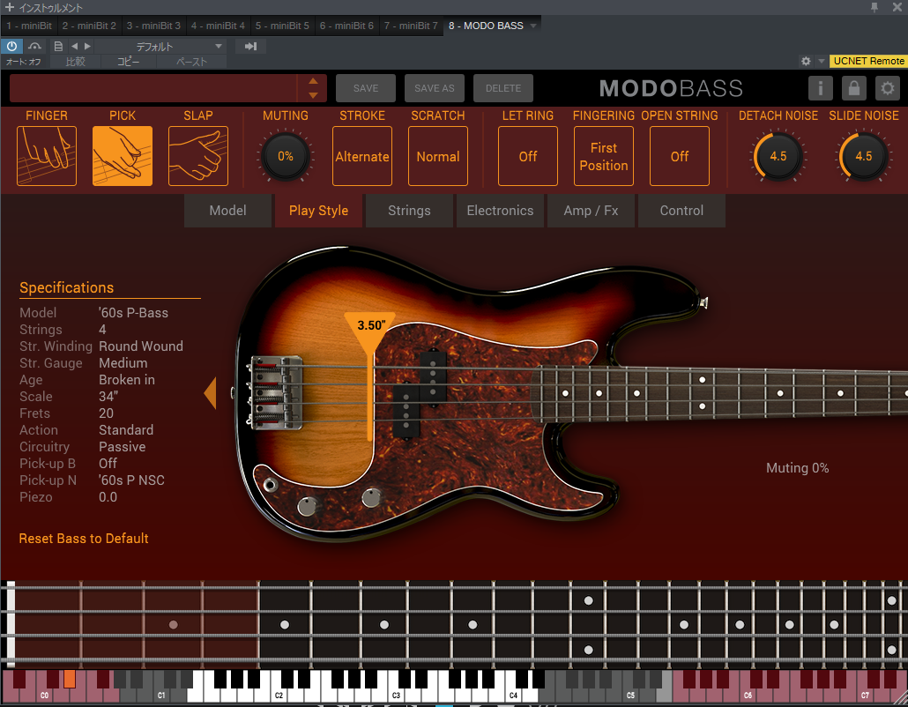Toggle SCRATCH Normal button
The width and height of the screenshot is (908, 707).
point(438,156)
